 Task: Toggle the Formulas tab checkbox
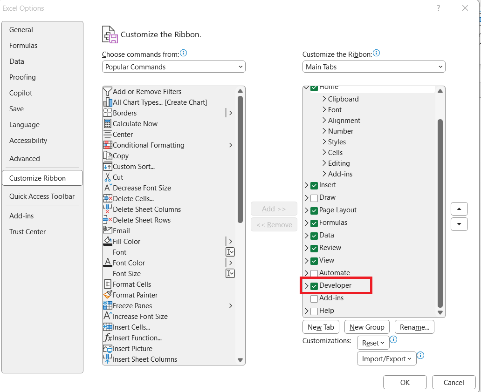[x=314, y=223]
